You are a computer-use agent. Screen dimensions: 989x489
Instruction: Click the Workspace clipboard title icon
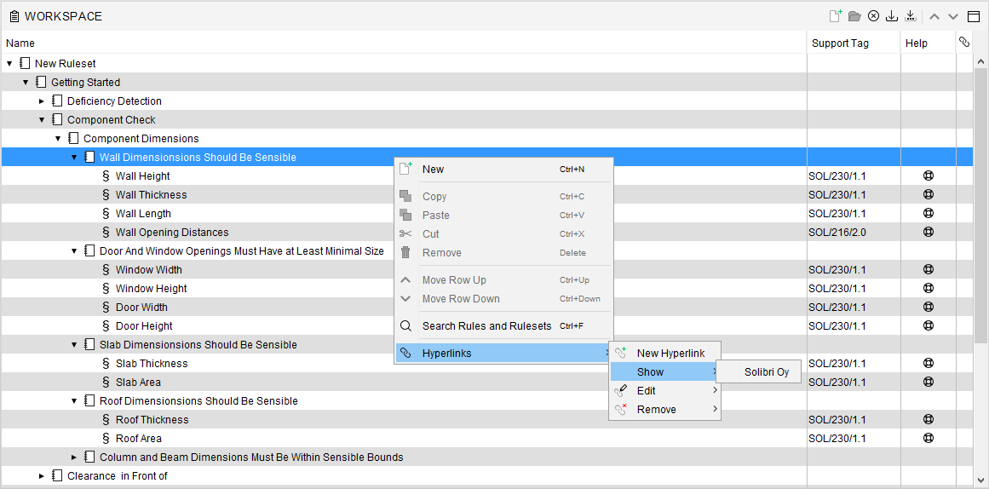(14, 16)
